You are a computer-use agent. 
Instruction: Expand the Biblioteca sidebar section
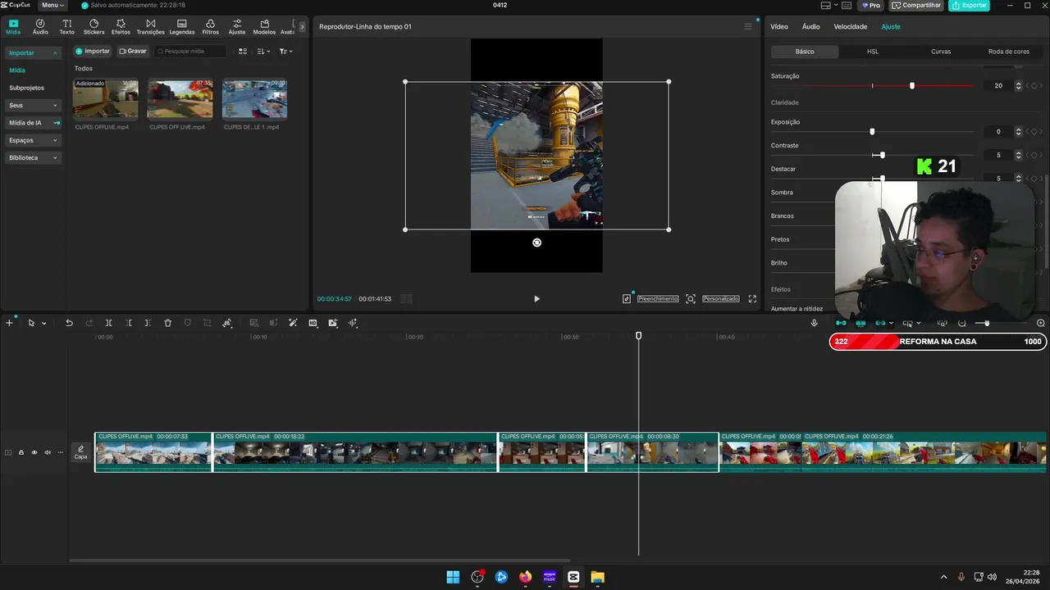33,157
